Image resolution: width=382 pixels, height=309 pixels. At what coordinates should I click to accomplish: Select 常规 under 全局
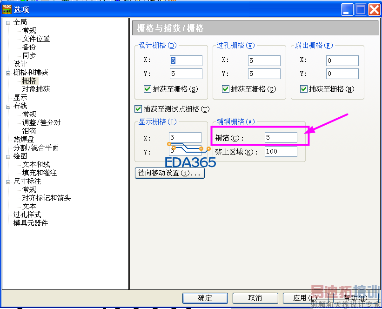click(x=29, y=30)
